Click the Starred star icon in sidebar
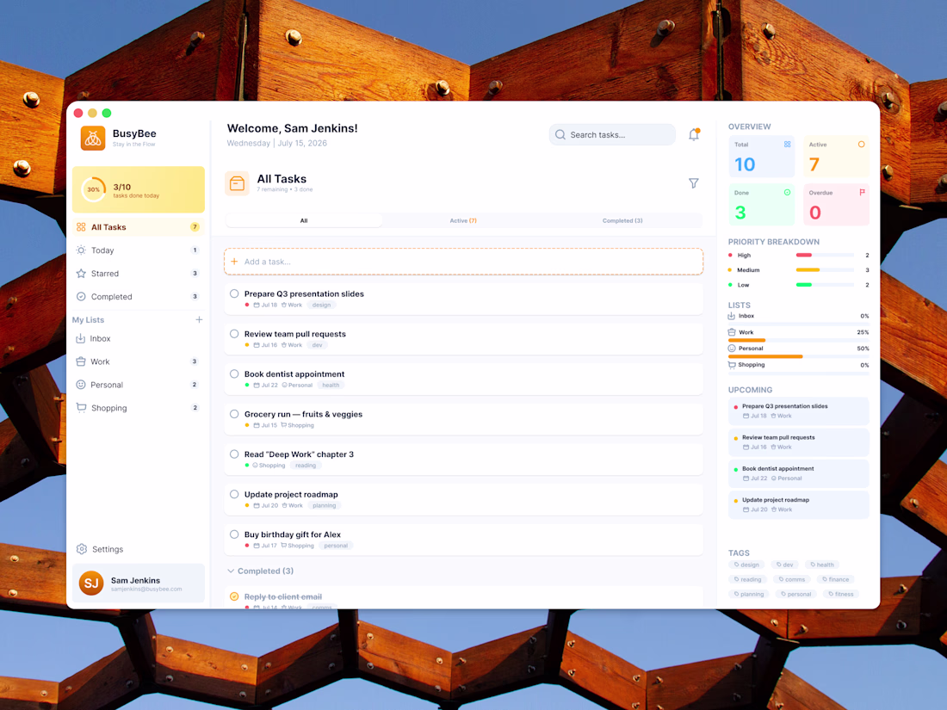The width and height of the screenshot is (947, 710). [81, 274]
